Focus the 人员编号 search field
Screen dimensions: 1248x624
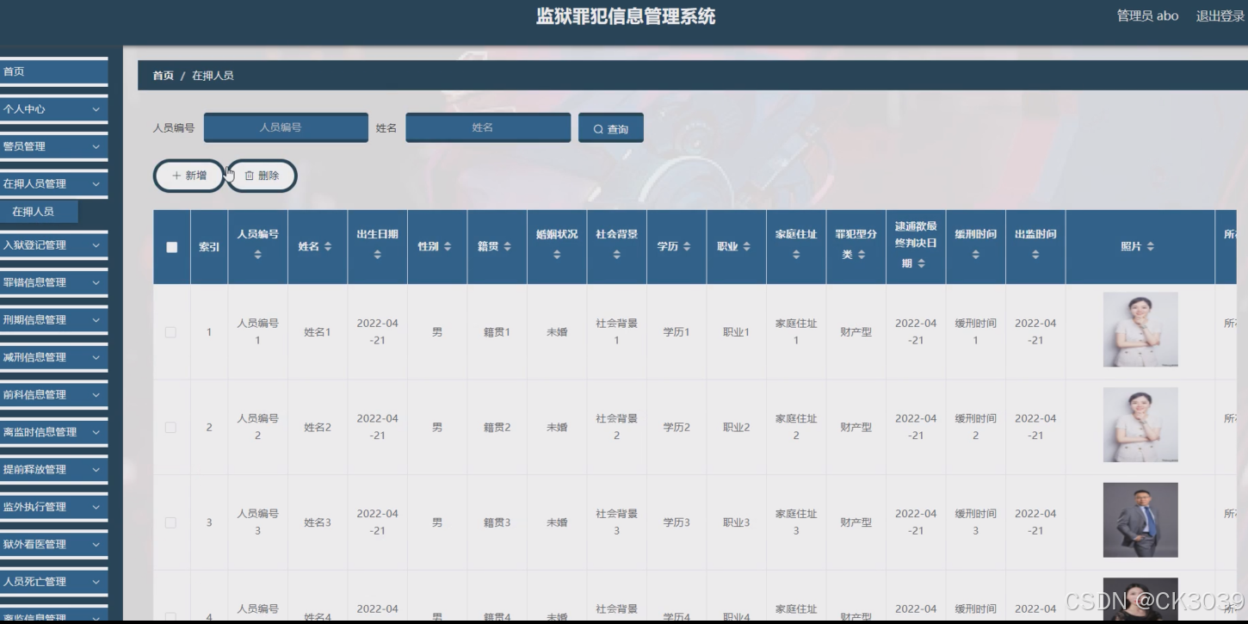tap(286, 127)
